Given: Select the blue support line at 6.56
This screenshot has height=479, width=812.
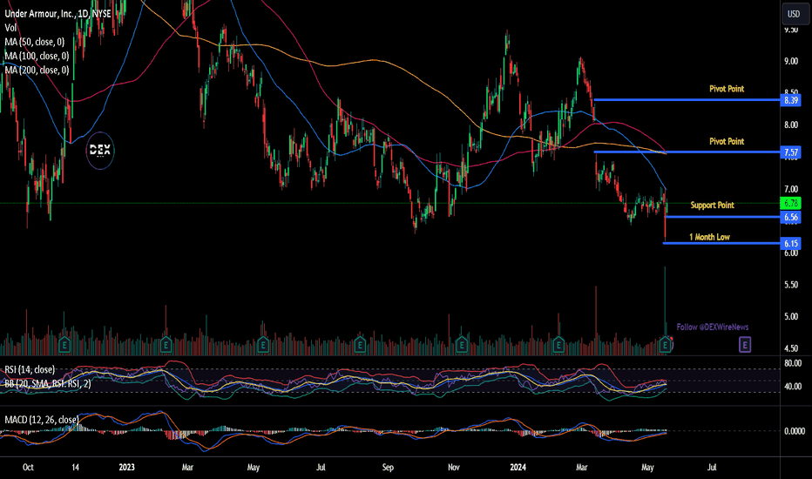Looking at the screenshot, I should point(722,217).
